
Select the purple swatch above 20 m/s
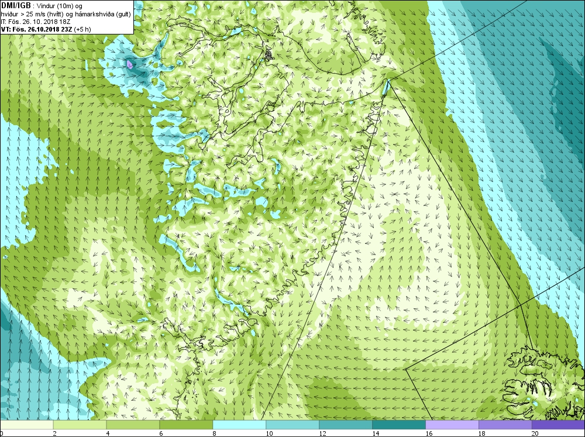pos(558,425)
